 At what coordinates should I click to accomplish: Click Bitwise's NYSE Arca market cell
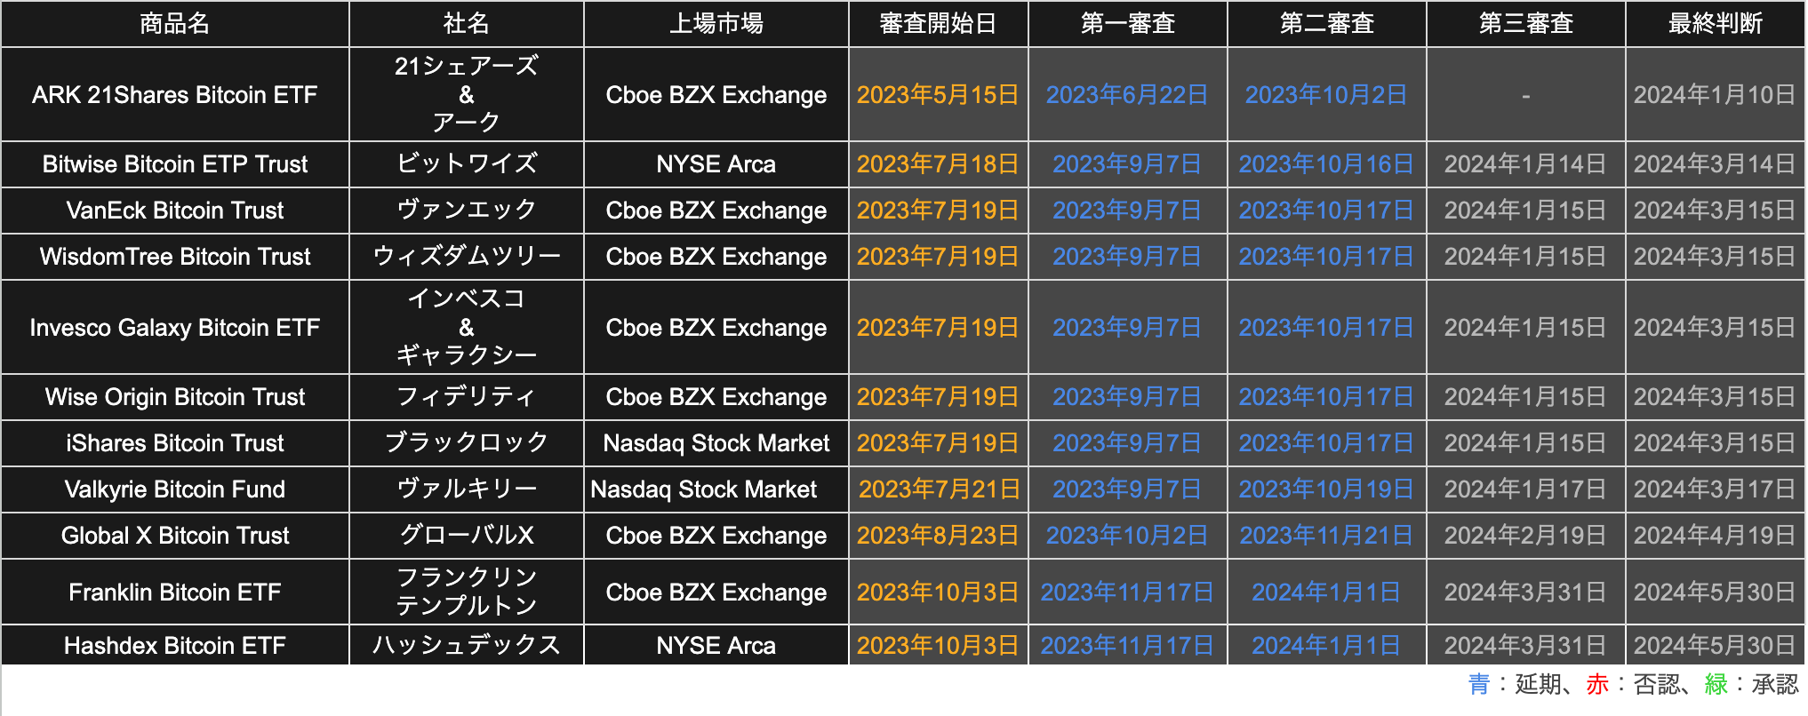[x=716, y=164]
